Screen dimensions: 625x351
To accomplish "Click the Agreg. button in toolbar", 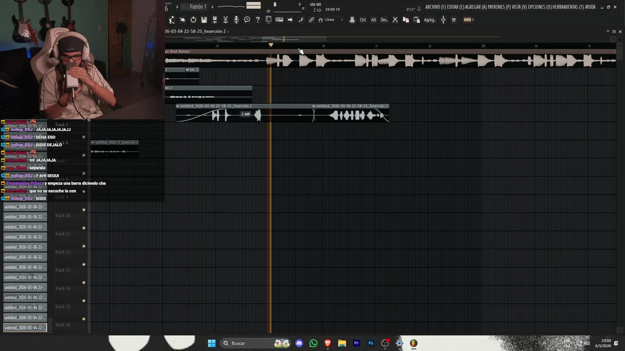I will pos(430,20).
